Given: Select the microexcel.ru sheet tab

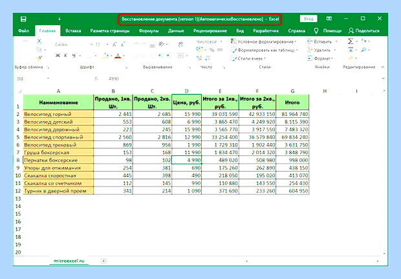Looking at the screenshot, I should point(69,261).
